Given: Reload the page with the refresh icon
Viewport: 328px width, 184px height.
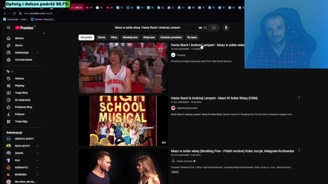Looking at the screenshot, I should pyautogui.click(x=14, y=13).
